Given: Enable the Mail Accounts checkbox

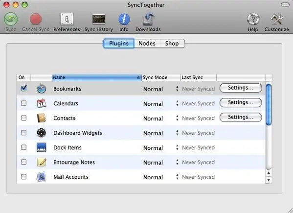Looking at the screenshot, I should point(24,177).
